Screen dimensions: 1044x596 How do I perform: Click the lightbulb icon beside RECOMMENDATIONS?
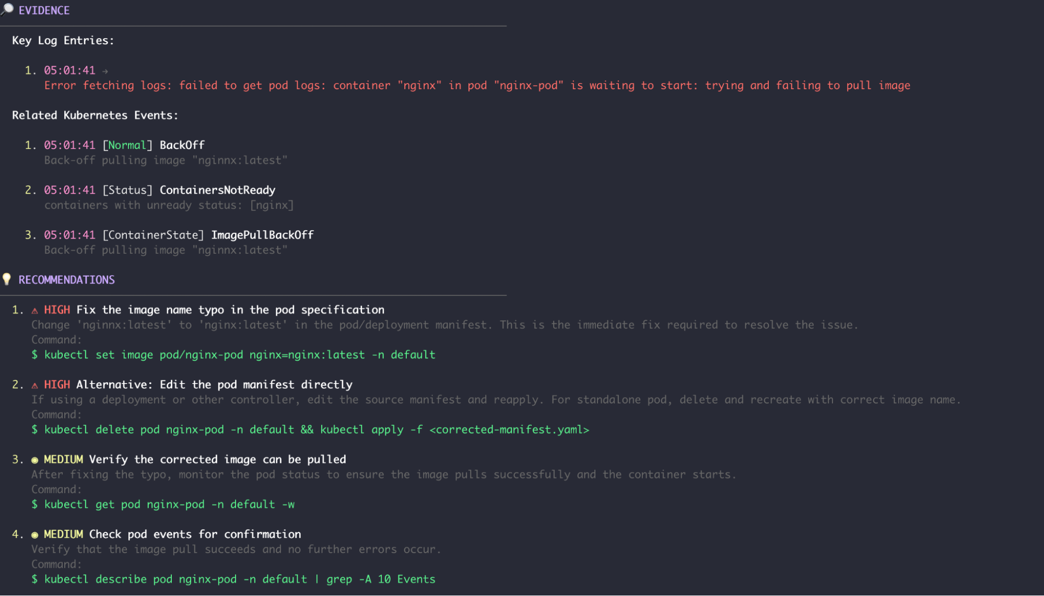click(7, 279)
